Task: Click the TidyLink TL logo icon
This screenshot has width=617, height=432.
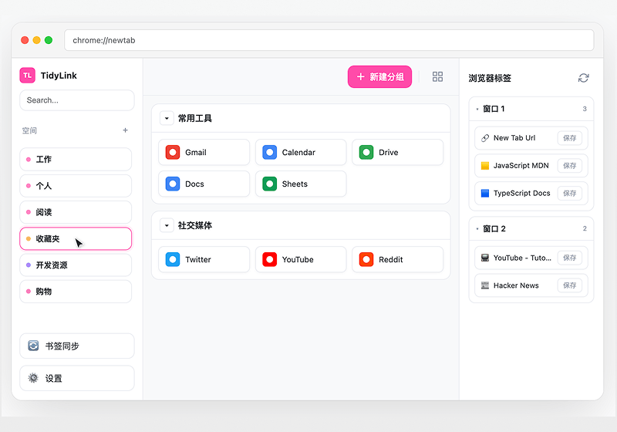Action: (x=28, y=75)
